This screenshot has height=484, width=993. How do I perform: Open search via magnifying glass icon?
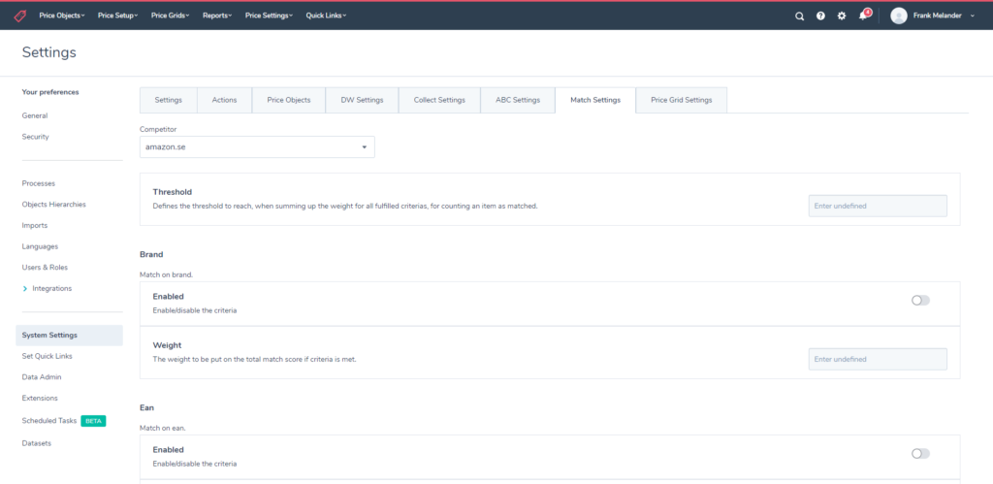[x=799, y=16]
